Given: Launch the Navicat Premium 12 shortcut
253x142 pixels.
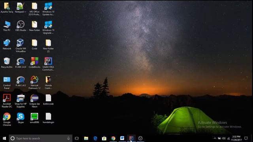Looking at the screenshot, I should 34,83.
